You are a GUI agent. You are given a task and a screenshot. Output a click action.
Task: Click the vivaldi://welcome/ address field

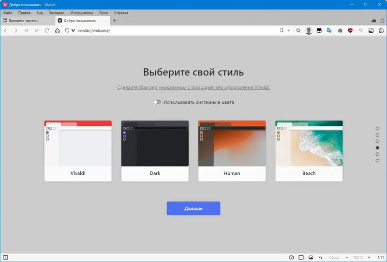(x=177, y=30)
